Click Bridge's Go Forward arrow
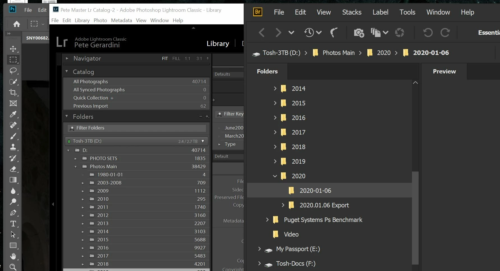 (278, 33)
